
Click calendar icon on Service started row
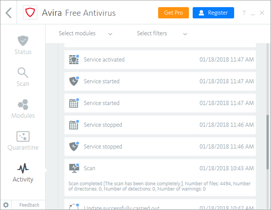point(74,103)
